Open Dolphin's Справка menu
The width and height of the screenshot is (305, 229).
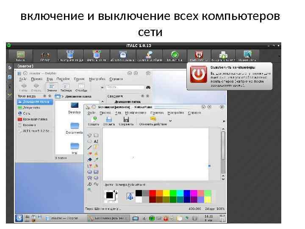click(x=116, y=79)
